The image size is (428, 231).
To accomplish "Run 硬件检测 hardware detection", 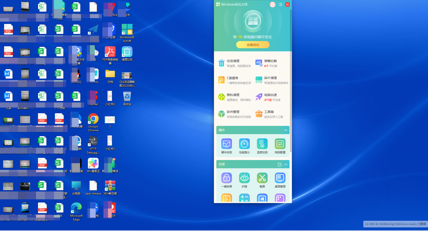I will (226, 146).
